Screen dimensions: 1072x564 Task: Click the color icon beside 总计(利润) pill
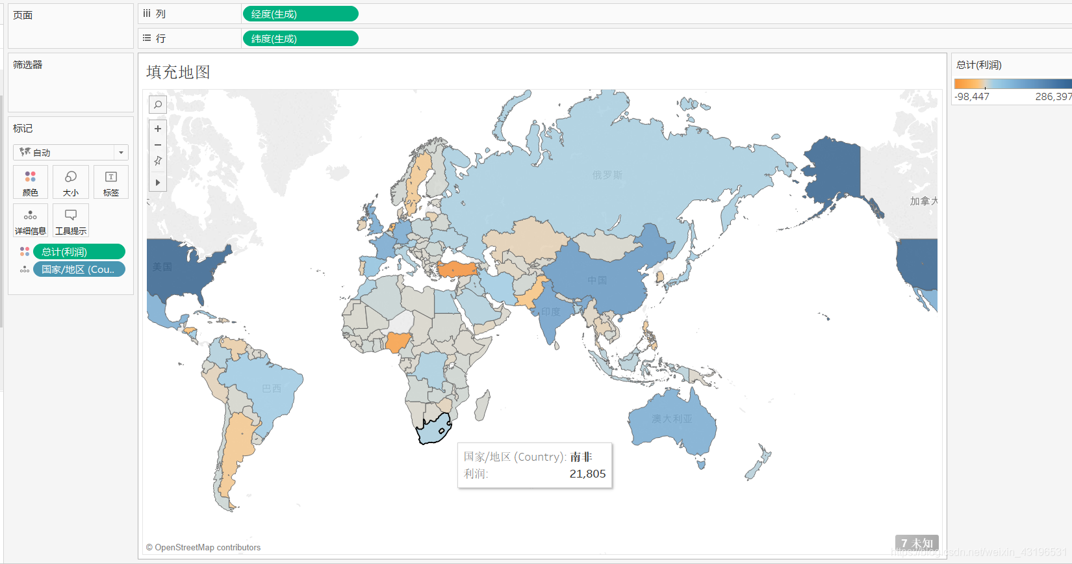(25, 251)
